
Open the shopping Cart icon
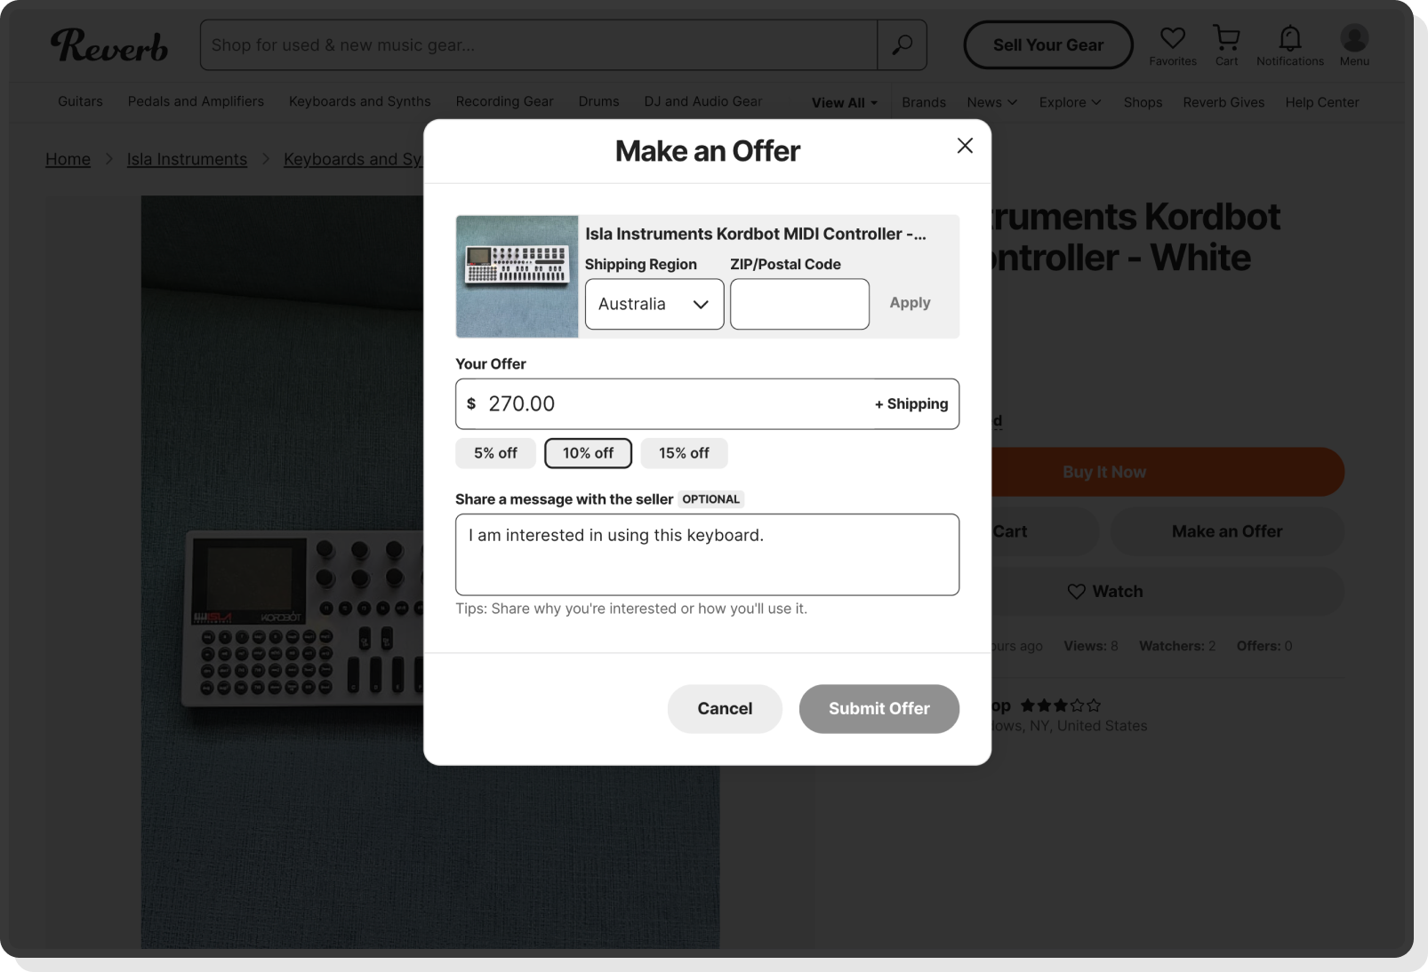(x=1226, y=38)
